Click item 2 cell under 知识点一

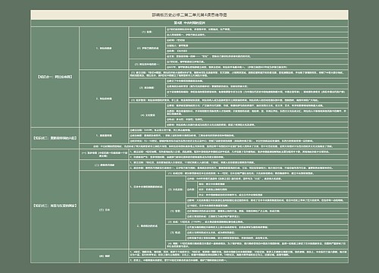(x=104, y=99)
